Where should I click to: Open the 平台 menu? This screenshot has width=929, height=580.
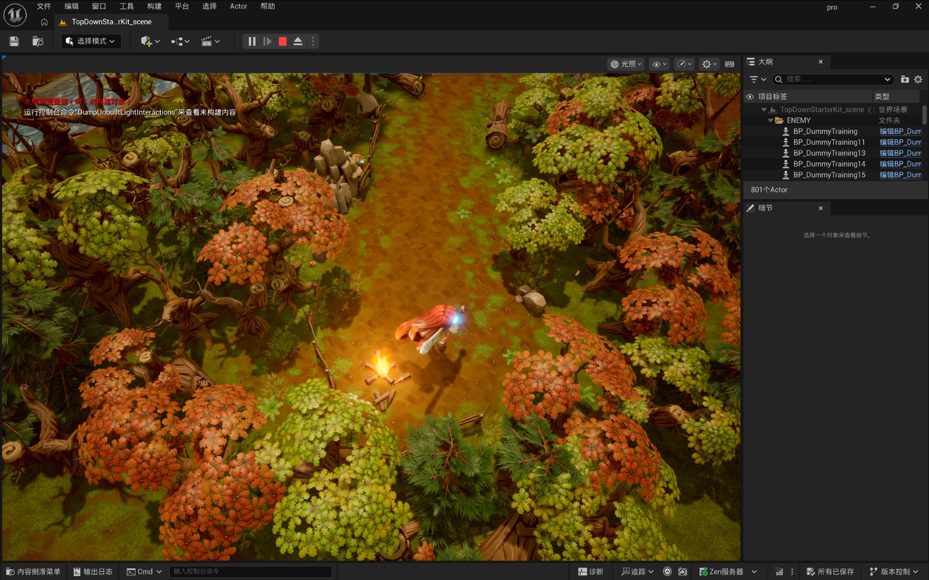tap(182, 6)
